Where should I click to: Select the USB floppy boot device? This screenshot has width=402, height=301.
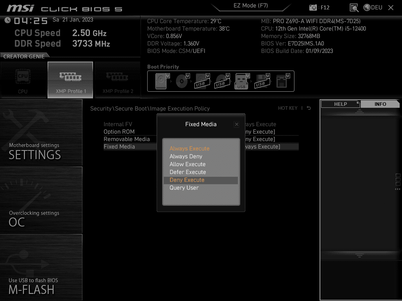[x=262, y=81]
